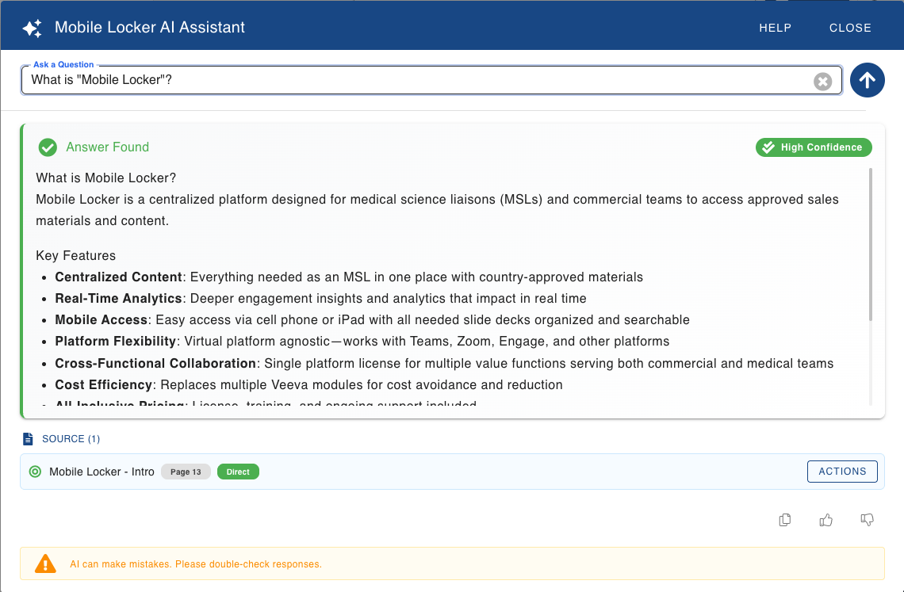Image resolution: width=904 pixels, height=592 pixels.
Task: Click the Mobile Access bullet
Action: coord(373,319)
